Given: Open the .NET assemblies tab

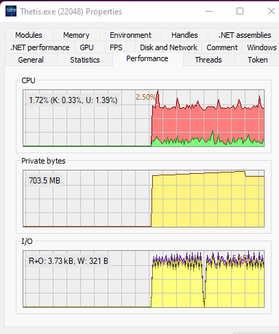Looking at the screenshot, I should pos(245,35).
